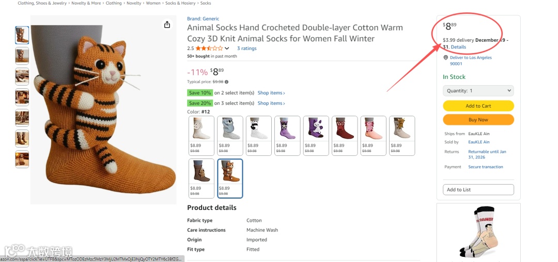Screen dimensions: 558x262
Task: Go to the Novelty & More breadcrumb
Action: pos(86,3)
